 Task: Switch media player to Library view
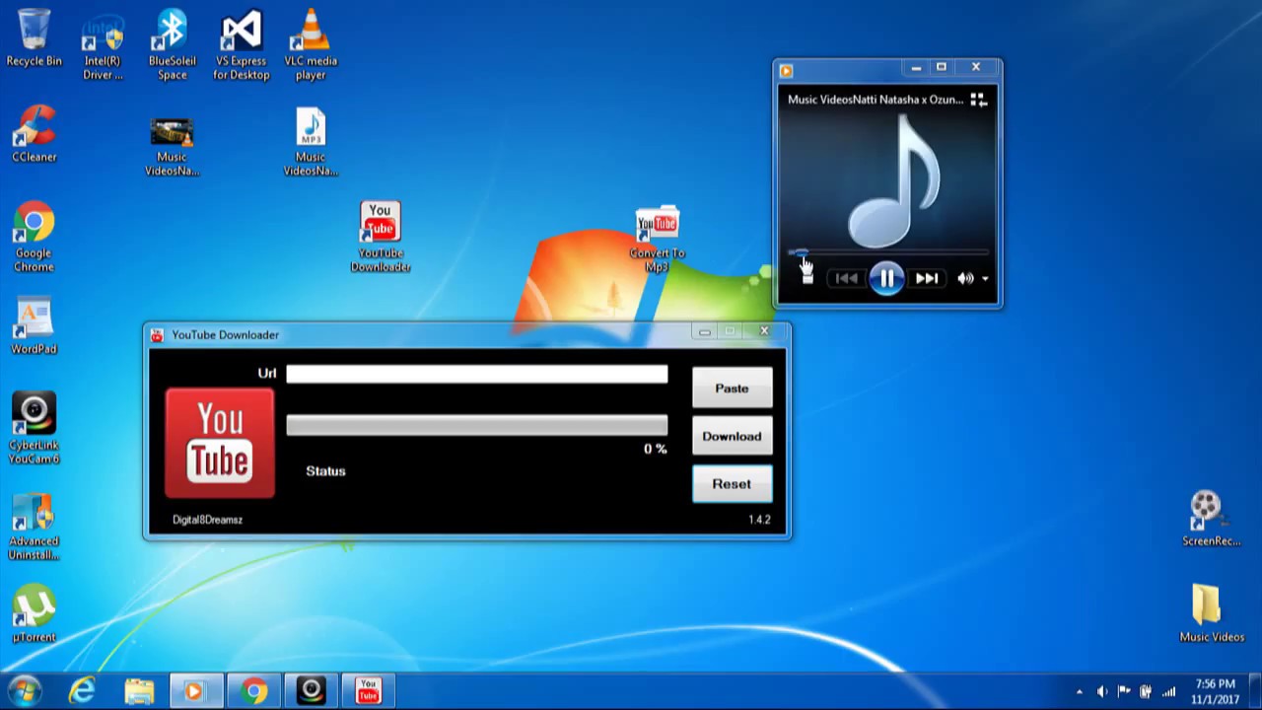tap(978, 100)
